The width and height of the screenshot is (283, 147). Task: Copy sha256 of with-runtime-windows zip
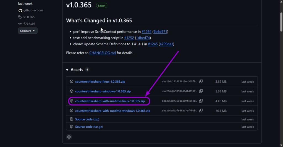pyautogui.click(x=201, y=111)
